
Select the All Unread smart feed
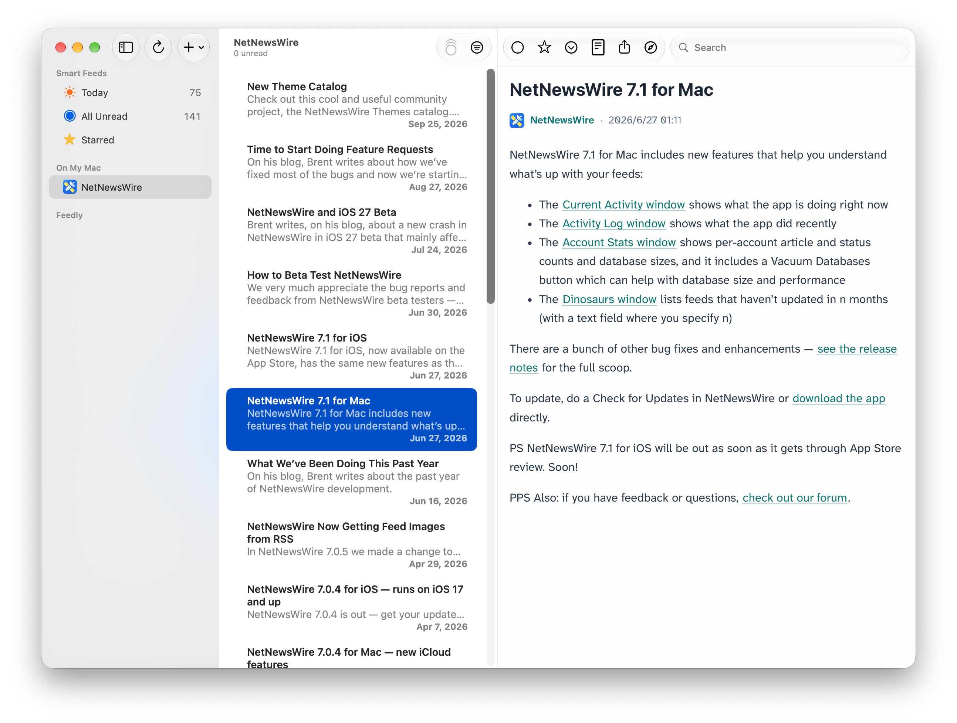tap(130, 116)
